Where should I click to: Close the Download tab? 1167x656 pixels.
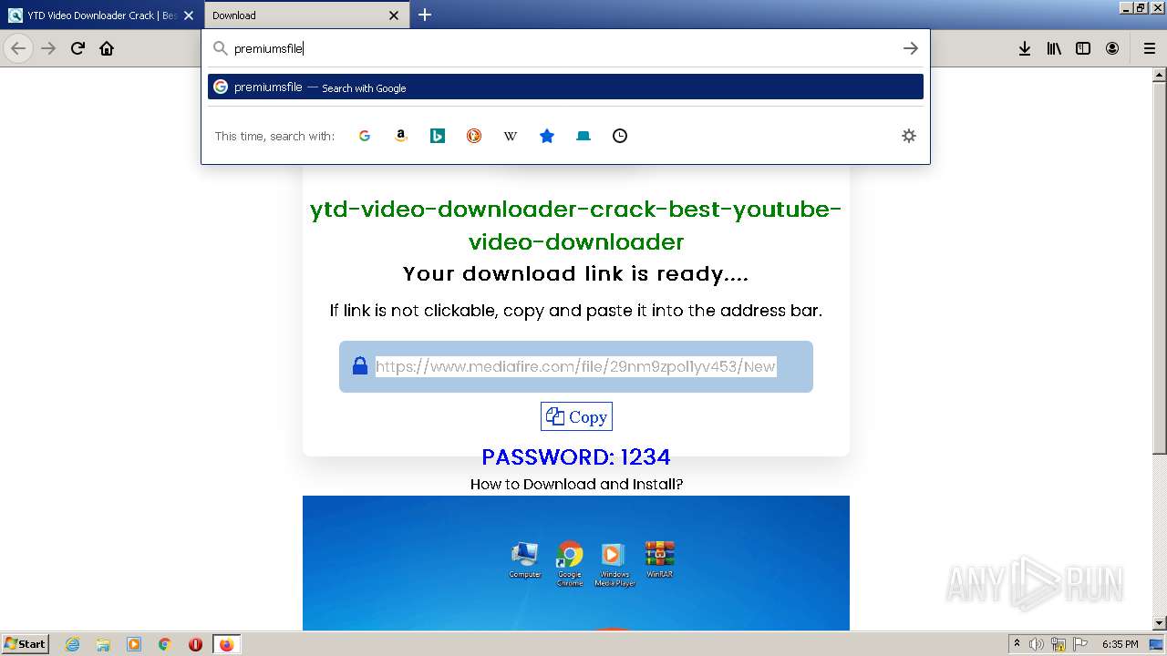pyautogui.click(x=394, y=15)
